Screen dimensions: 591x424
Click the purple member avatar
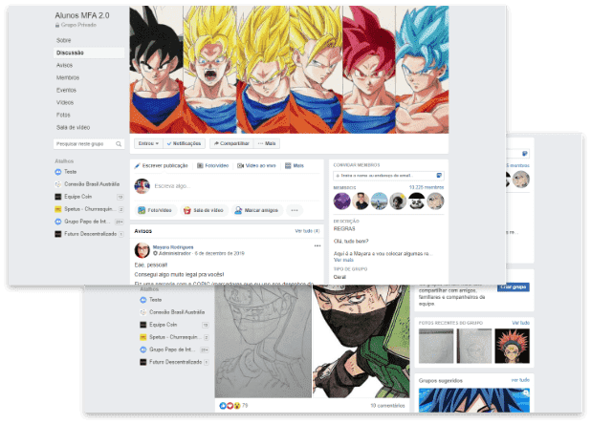point(341,201)
